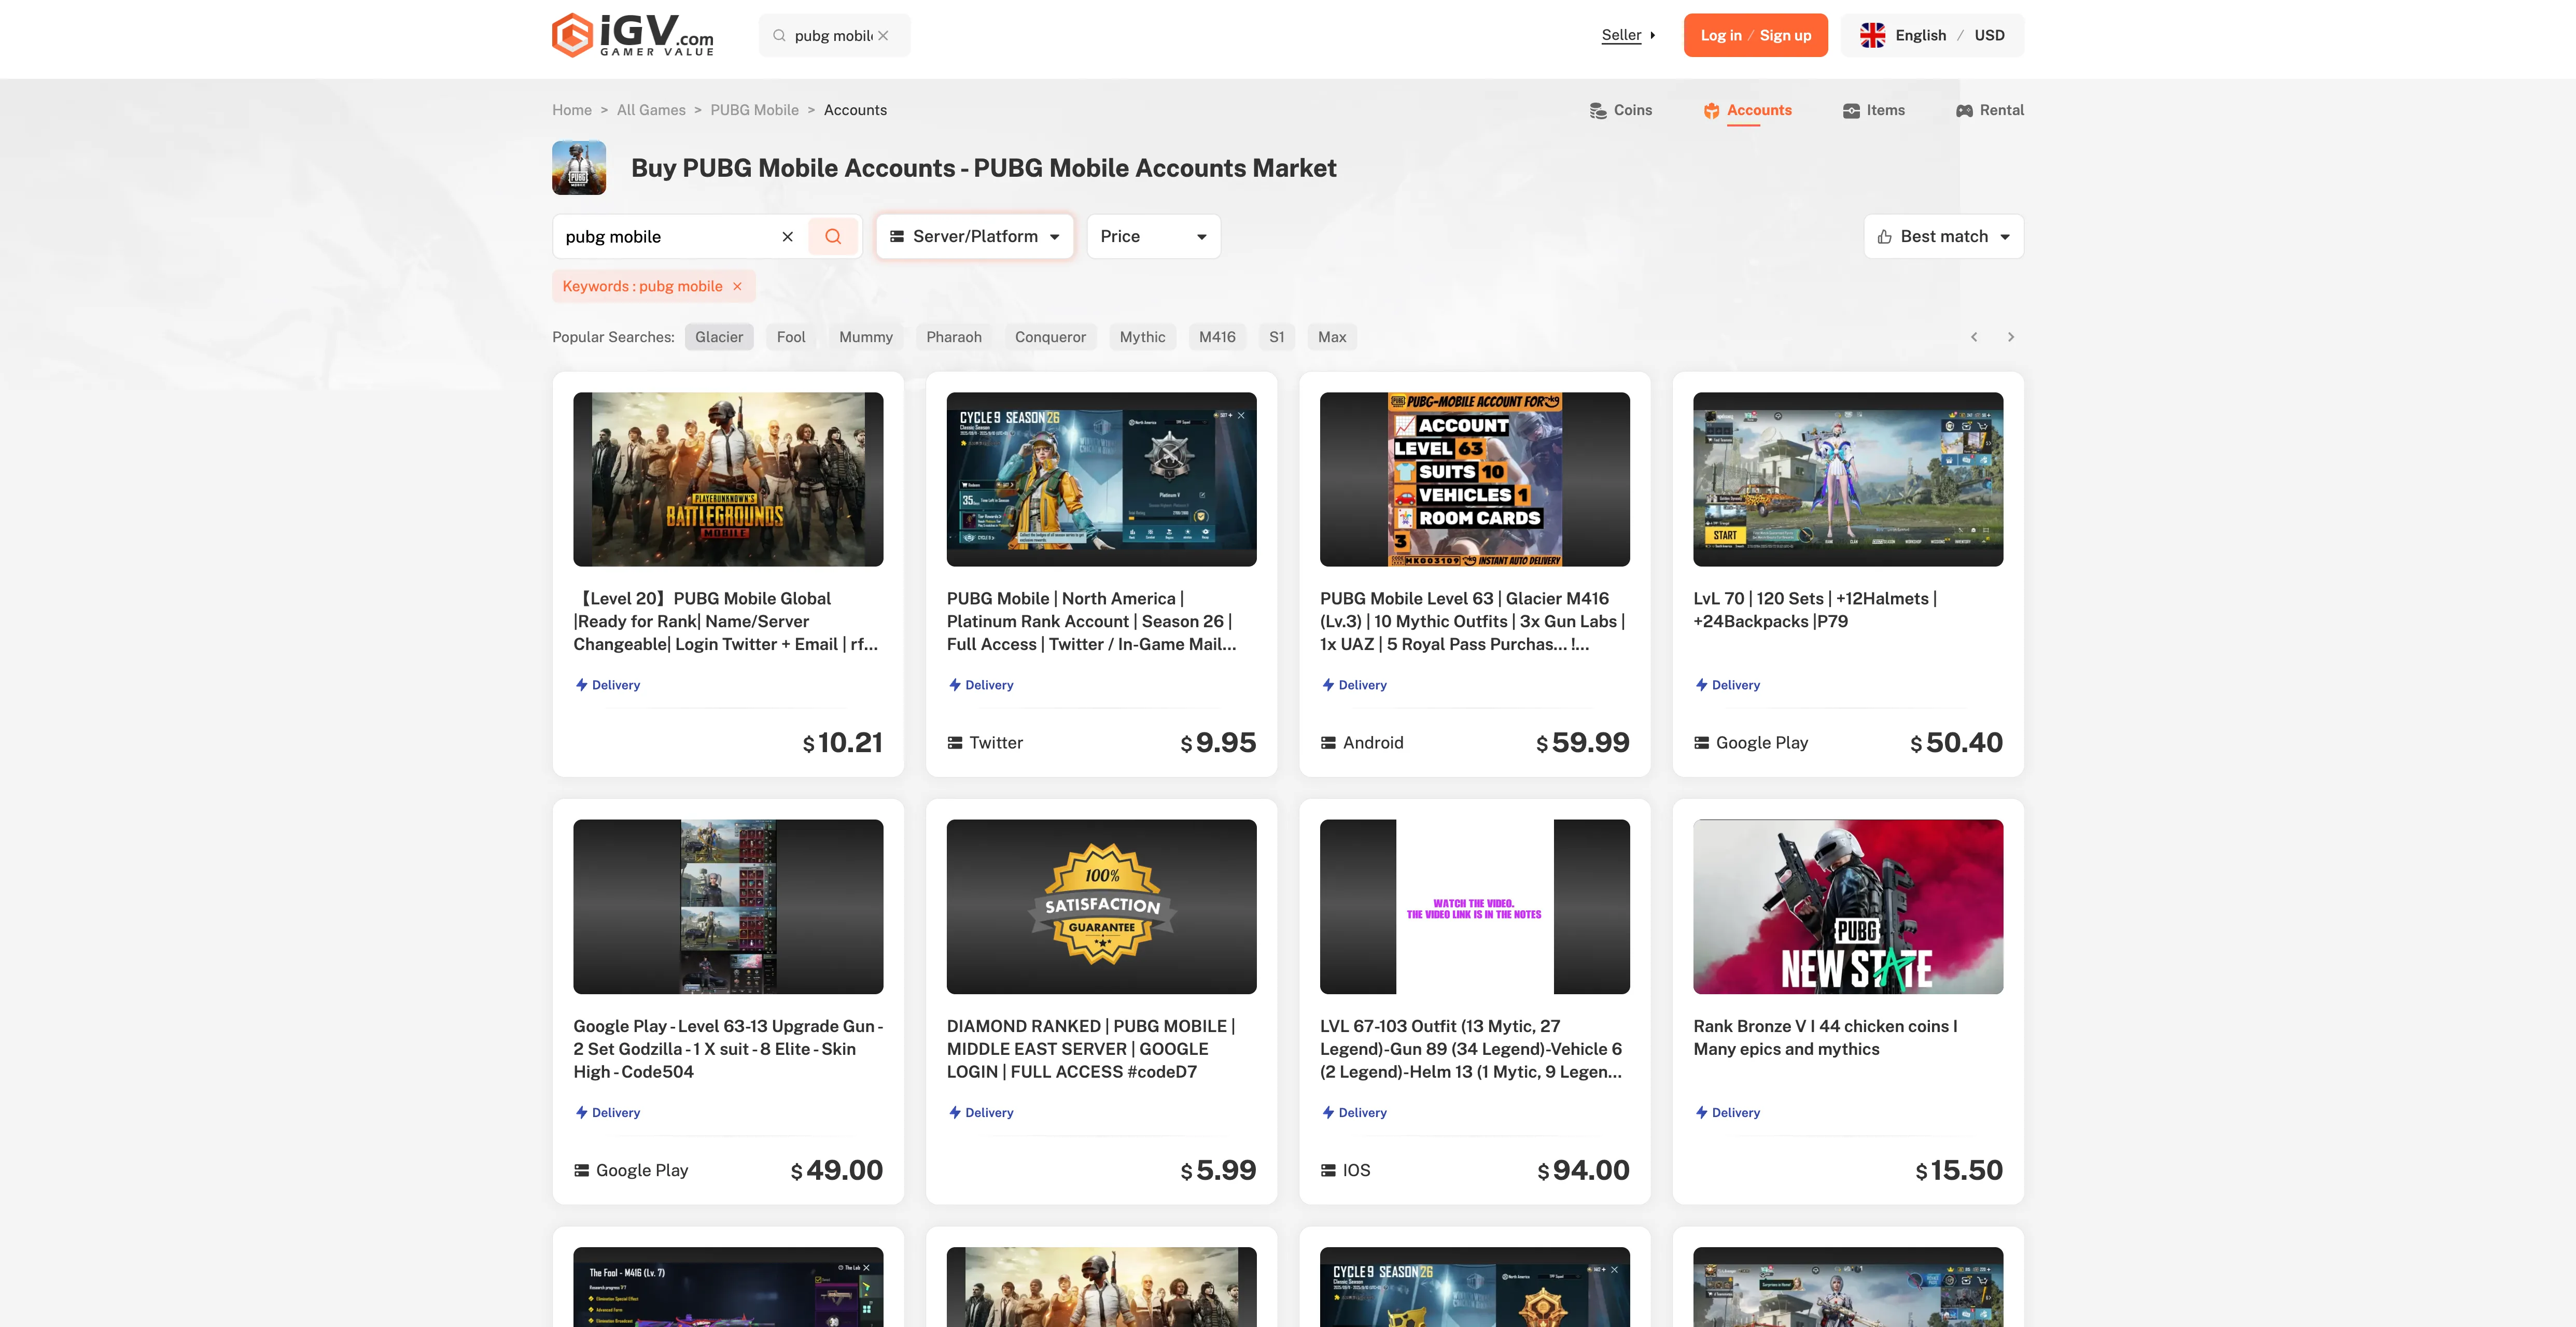Click the PUBG Mobile game icon
The width and height of the screenshot is (2576, 1327).
pos(578,168)
